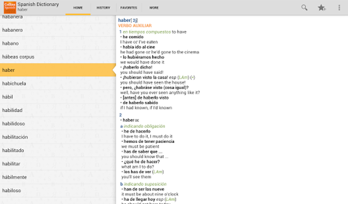Switch to the Home tab
This screenshot has width=348, height=204.
click(x=78, y=7)
